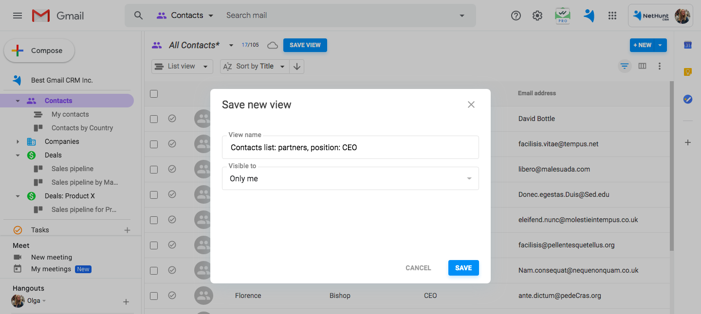Click the Google apps grid icon
Screen dimensions: 701x314
pyautogui.click(x=612, y=16)
